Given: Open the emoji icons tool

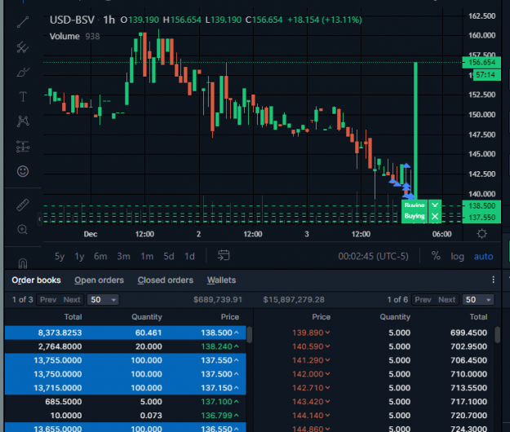Looking at the screenshot, I should [x=23, y=171].
